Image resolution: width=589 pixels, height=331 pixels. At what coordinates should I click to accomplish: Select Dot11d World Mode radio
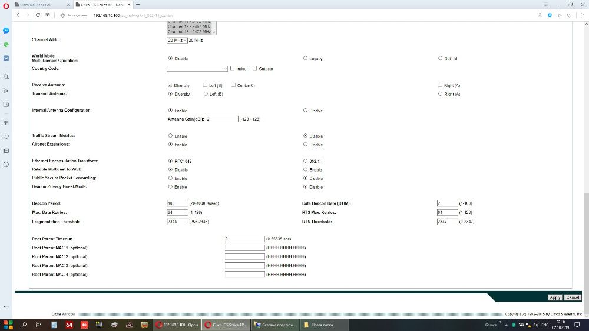pyautogui.click(x=440, y=58)
